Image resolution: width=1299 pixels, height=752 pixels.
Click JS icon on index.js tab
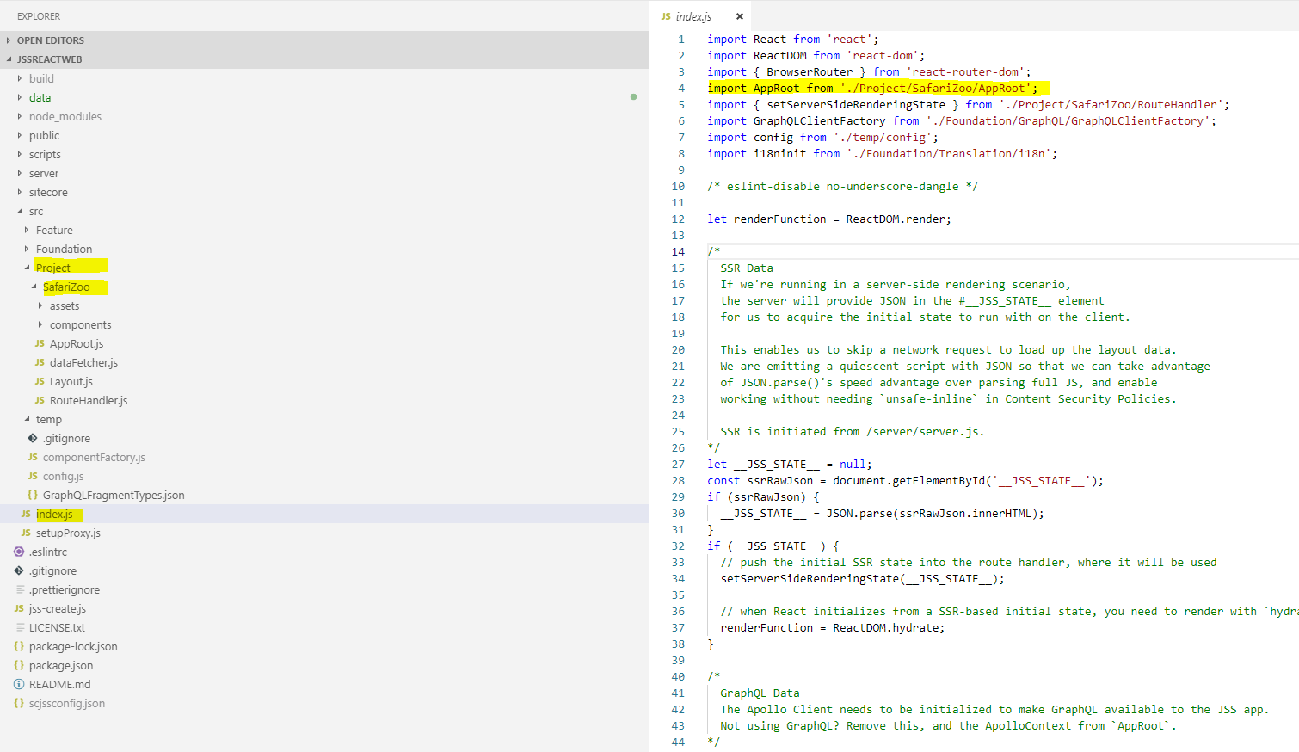[x=666, y=16]
